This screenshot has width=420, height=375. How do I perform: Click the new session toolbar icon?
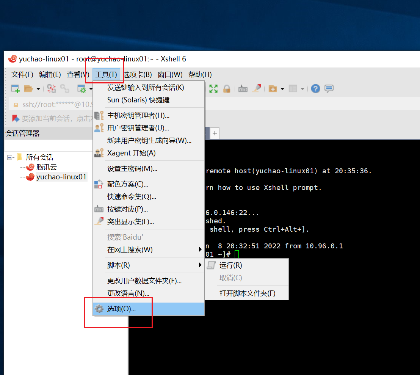point(15,89)
